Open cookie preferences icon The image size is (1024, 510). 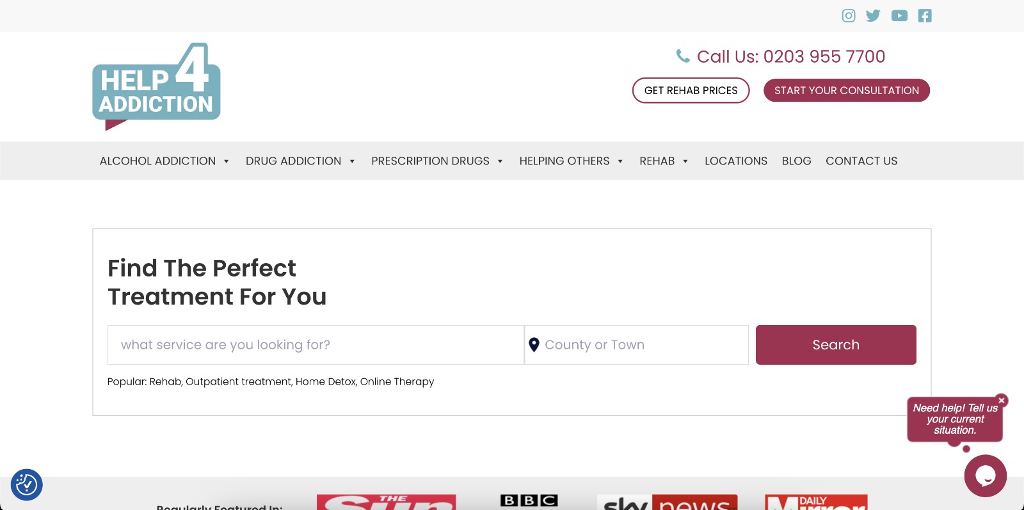click(26, 484)
